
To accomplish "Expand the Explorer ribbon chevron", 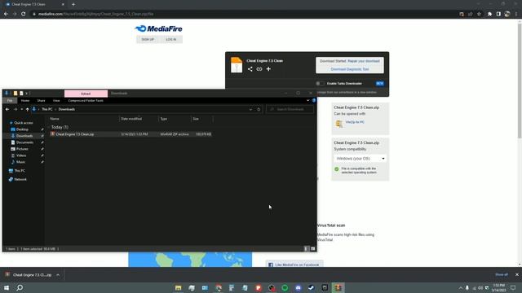I will (307, 100).
